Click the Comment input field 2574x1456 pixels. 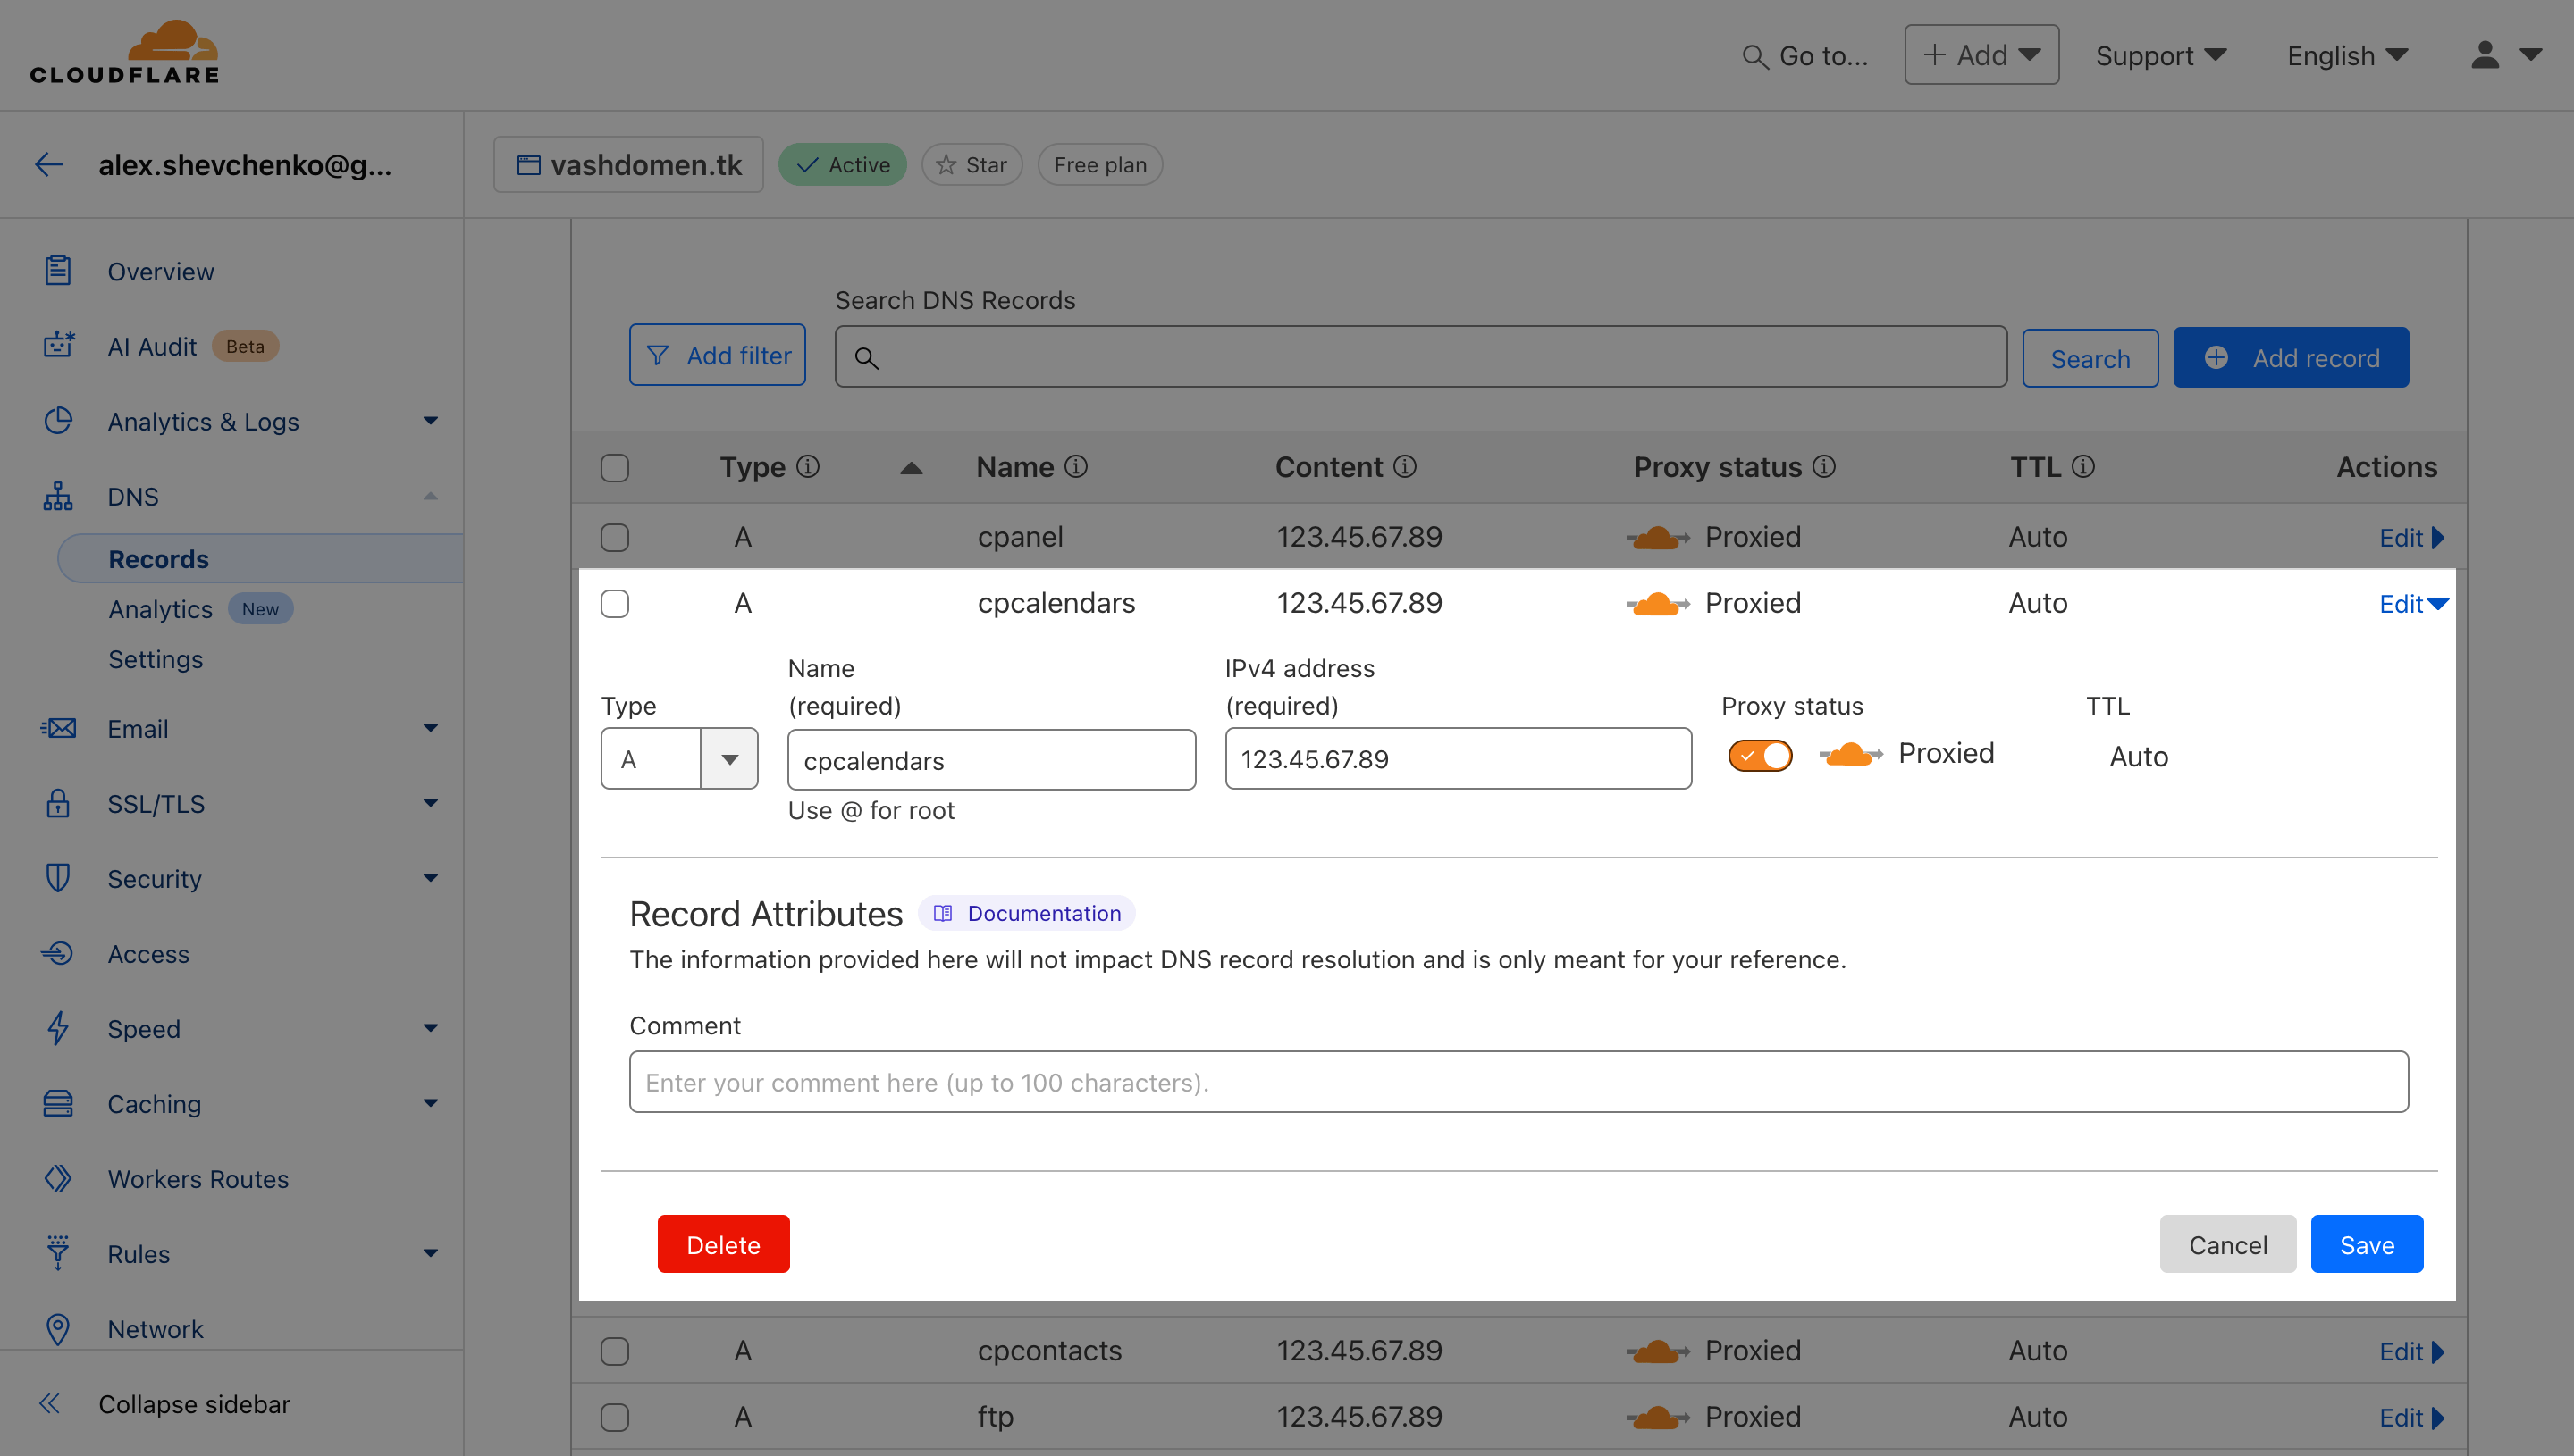(1518, 1082)
